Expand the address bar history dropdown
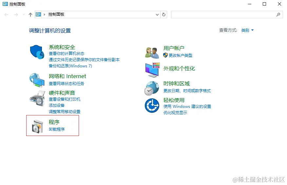 click(x=157, y=15)
